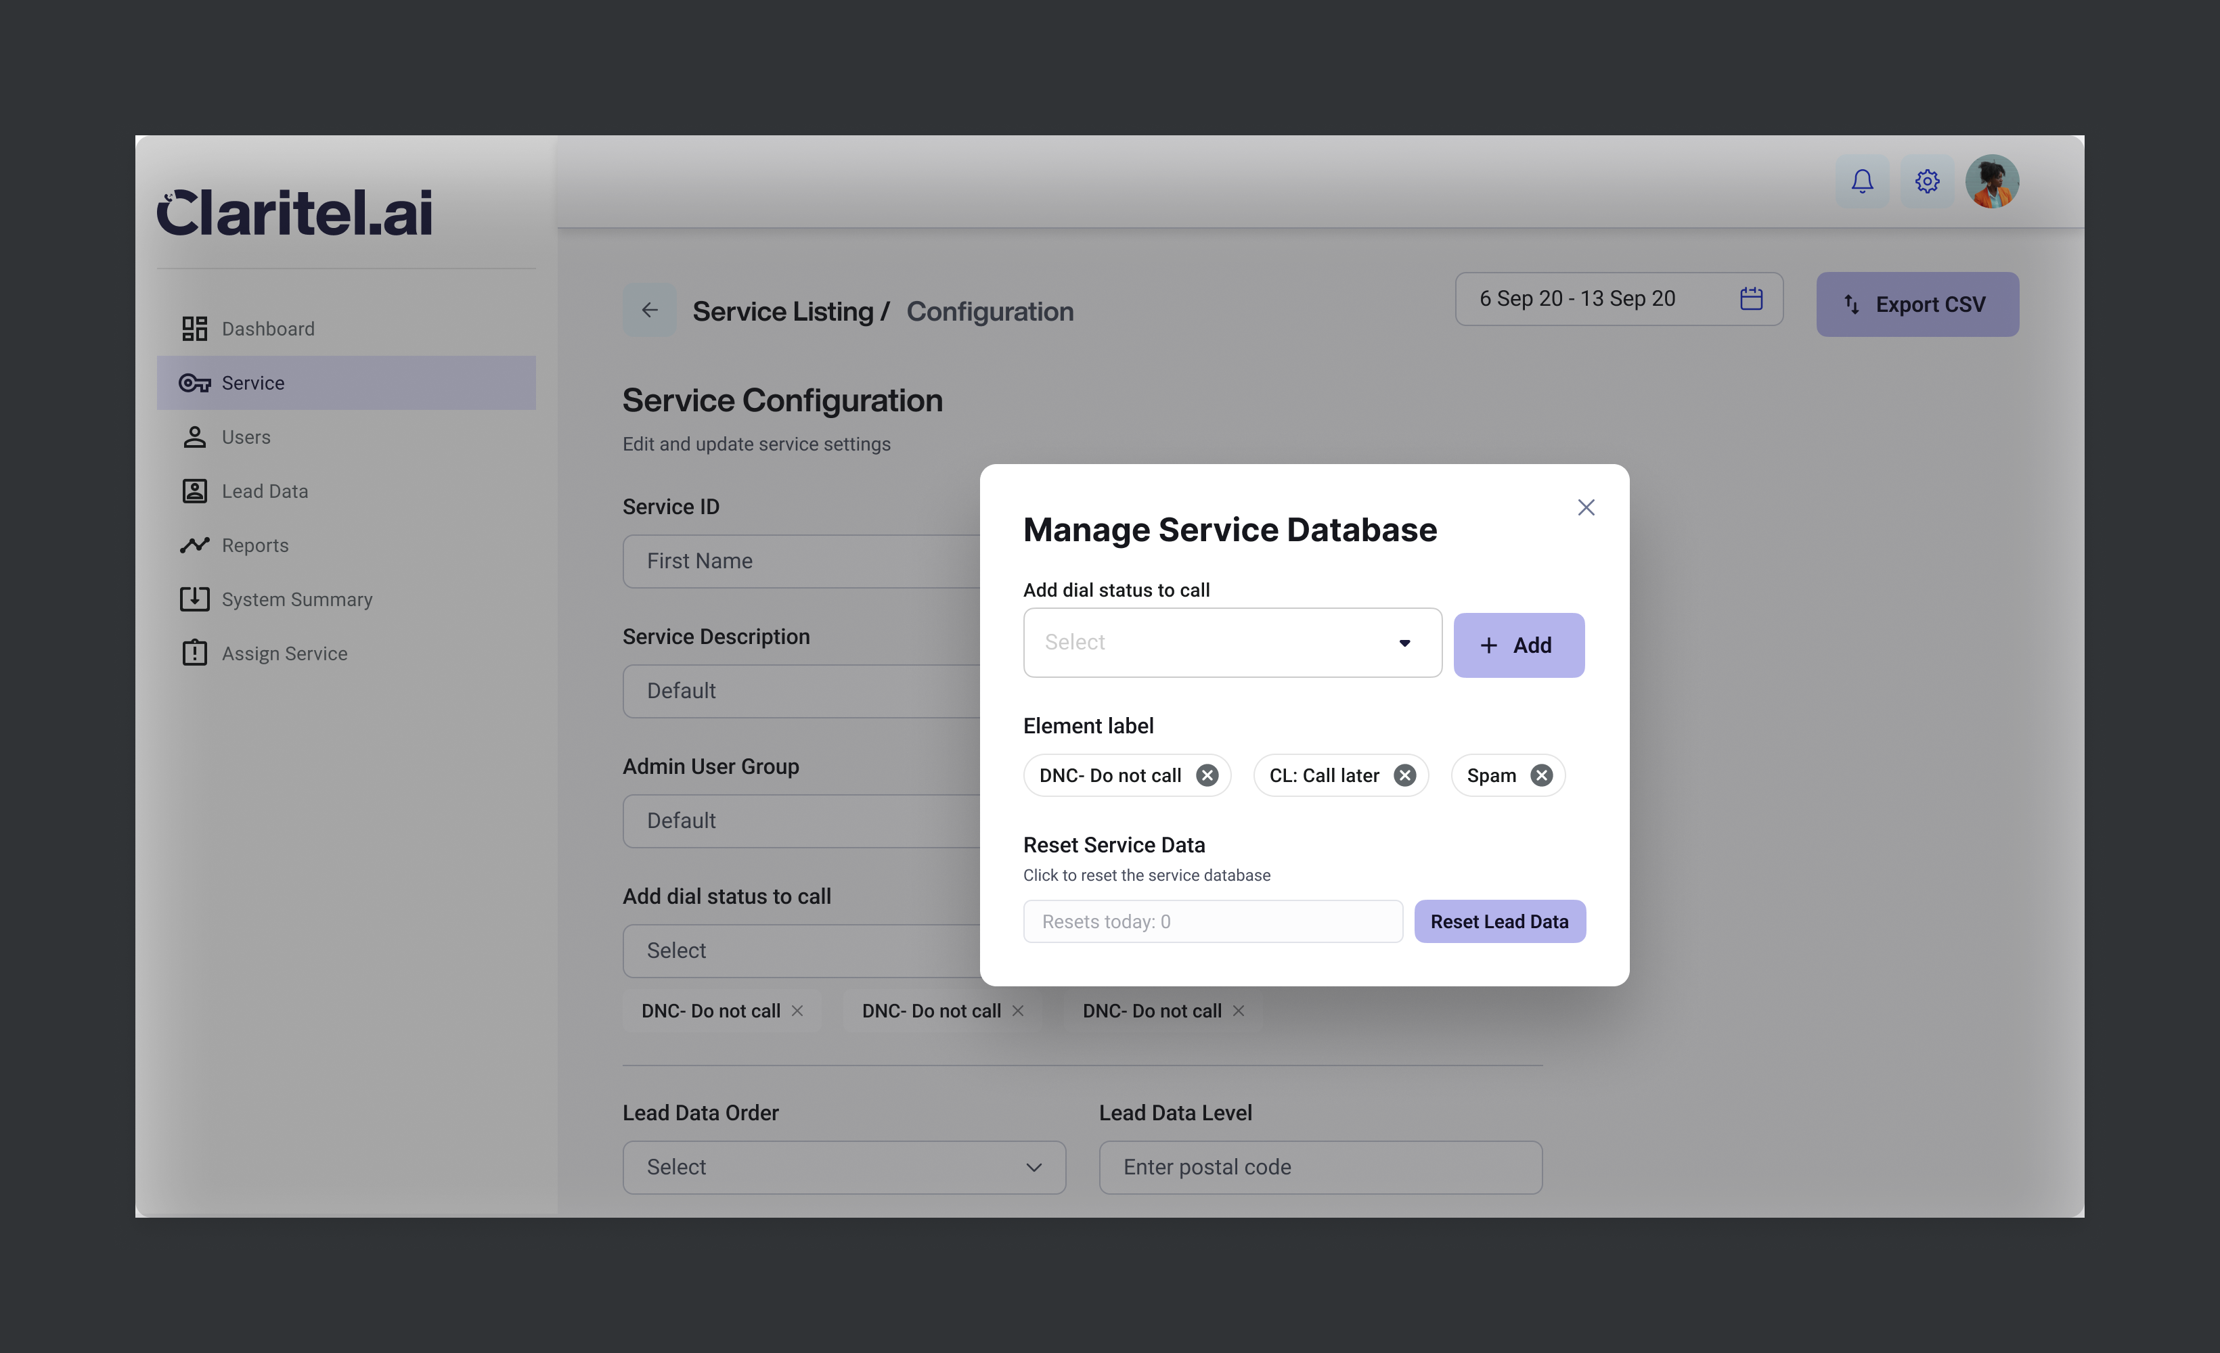The height and width of the screenshot is (1353, 2220).
Task: Remove the 'Spam' element label chip
Action: [1542, 775]
